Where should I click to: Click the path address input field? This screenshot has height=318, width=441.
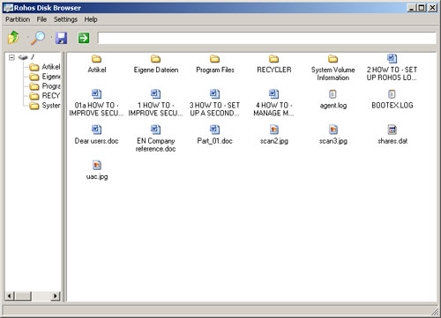coord(266,38)
